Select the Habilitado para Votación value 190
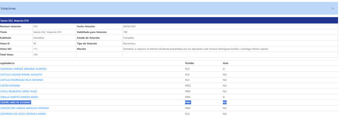339x116 pixels. (125, 32)
